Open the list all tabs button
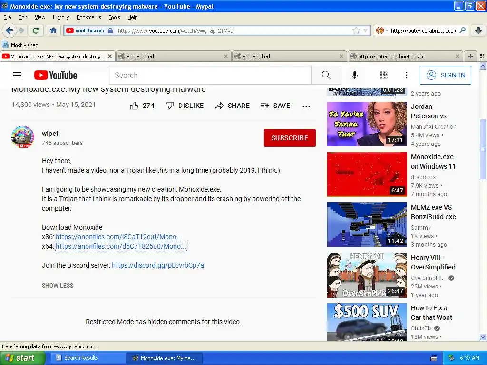Screen dimensions: 487x365 click(x=482, y=56)
